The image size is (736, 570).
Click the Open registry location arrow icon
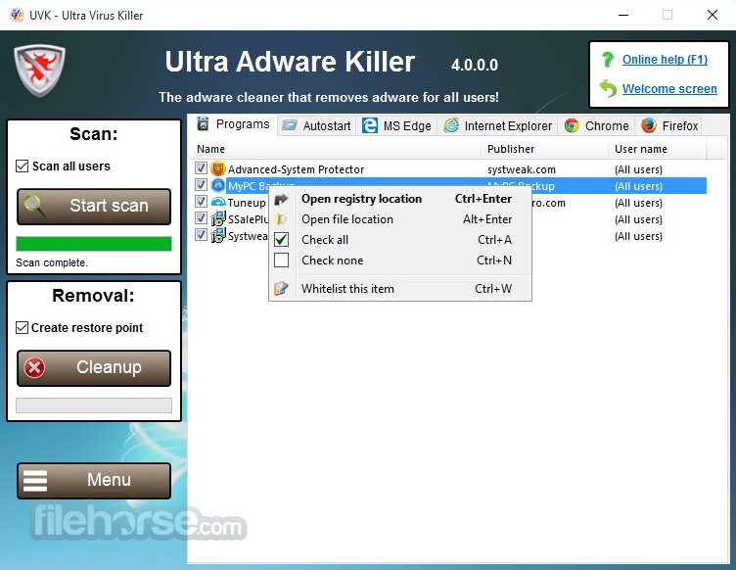coord(281,200)
